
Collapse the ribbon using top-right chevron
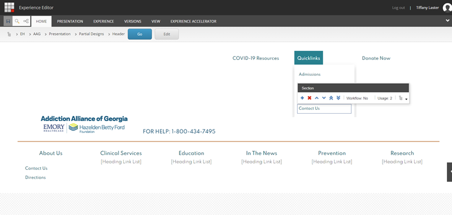[x=447, y=21]
